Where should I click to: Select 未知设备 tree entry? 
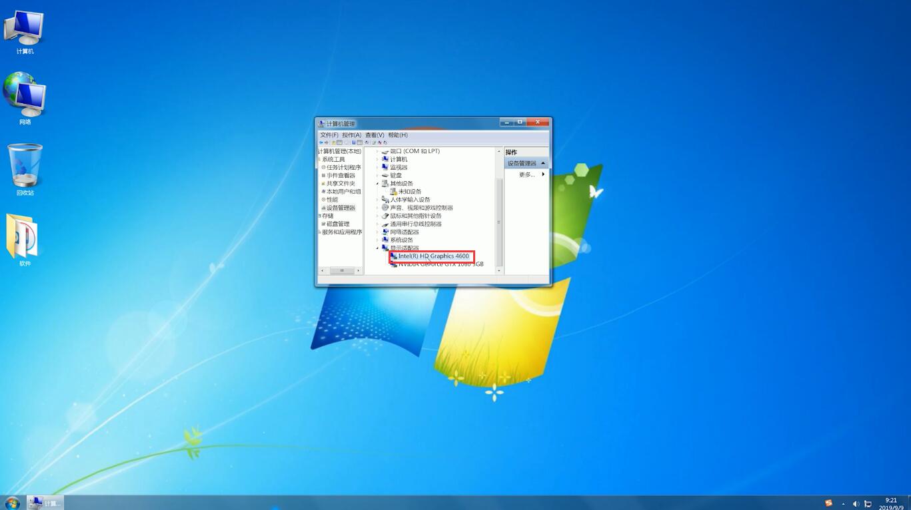click(x=410, y=191)
